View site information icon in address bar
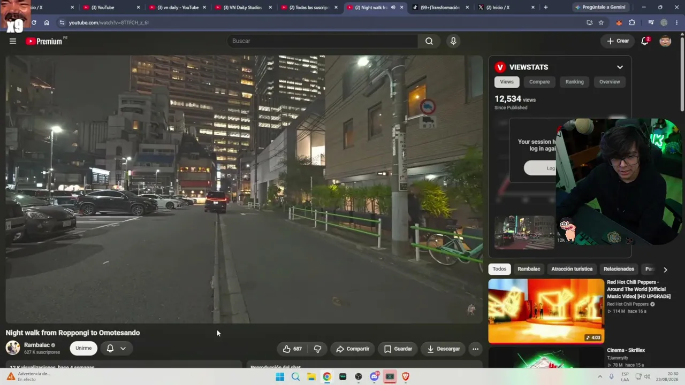685x385 pixels. [62, 22]
